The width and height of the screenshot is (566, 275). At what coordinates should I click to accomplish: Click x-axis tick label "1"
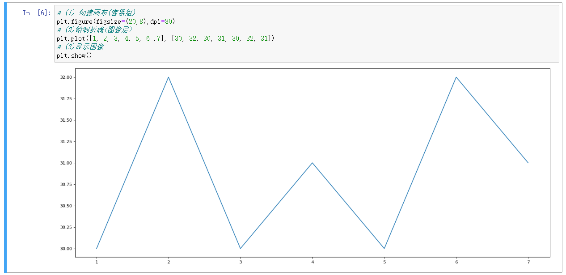(97, 262)
